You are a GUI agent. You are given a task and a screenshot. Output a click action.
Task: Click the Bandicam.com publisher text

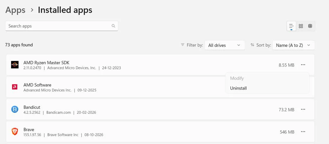(59, 113)
